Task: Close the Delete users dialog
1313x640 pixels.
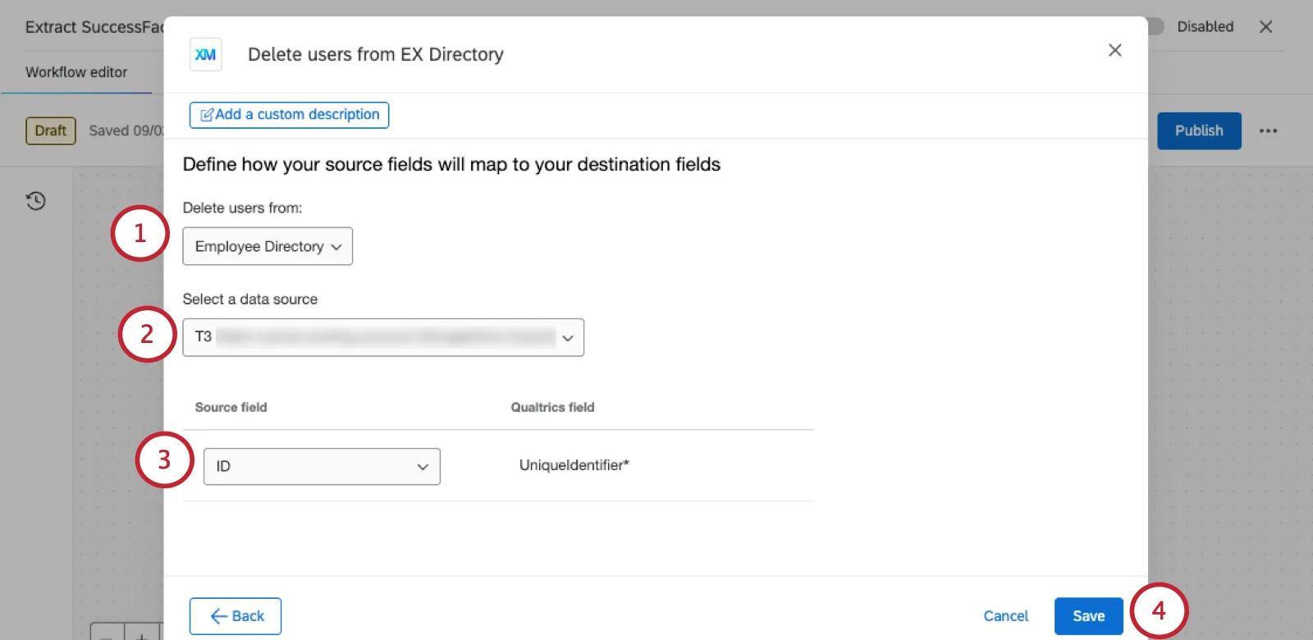Action: click(1114, 50)
